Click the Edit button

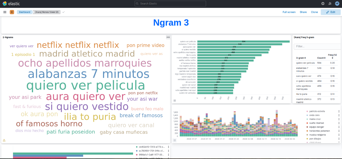point(331,12)
